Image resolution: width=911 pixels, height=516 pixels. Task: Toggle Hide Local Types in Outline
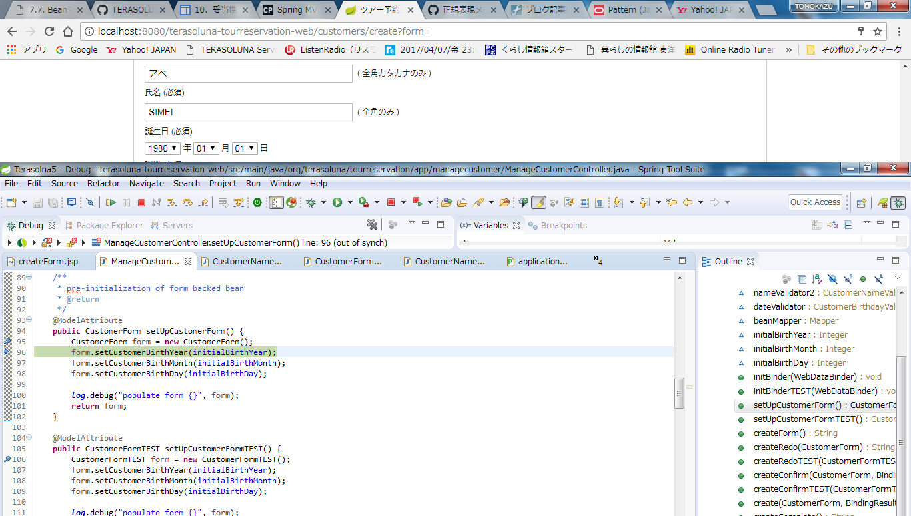coord(879,279)
